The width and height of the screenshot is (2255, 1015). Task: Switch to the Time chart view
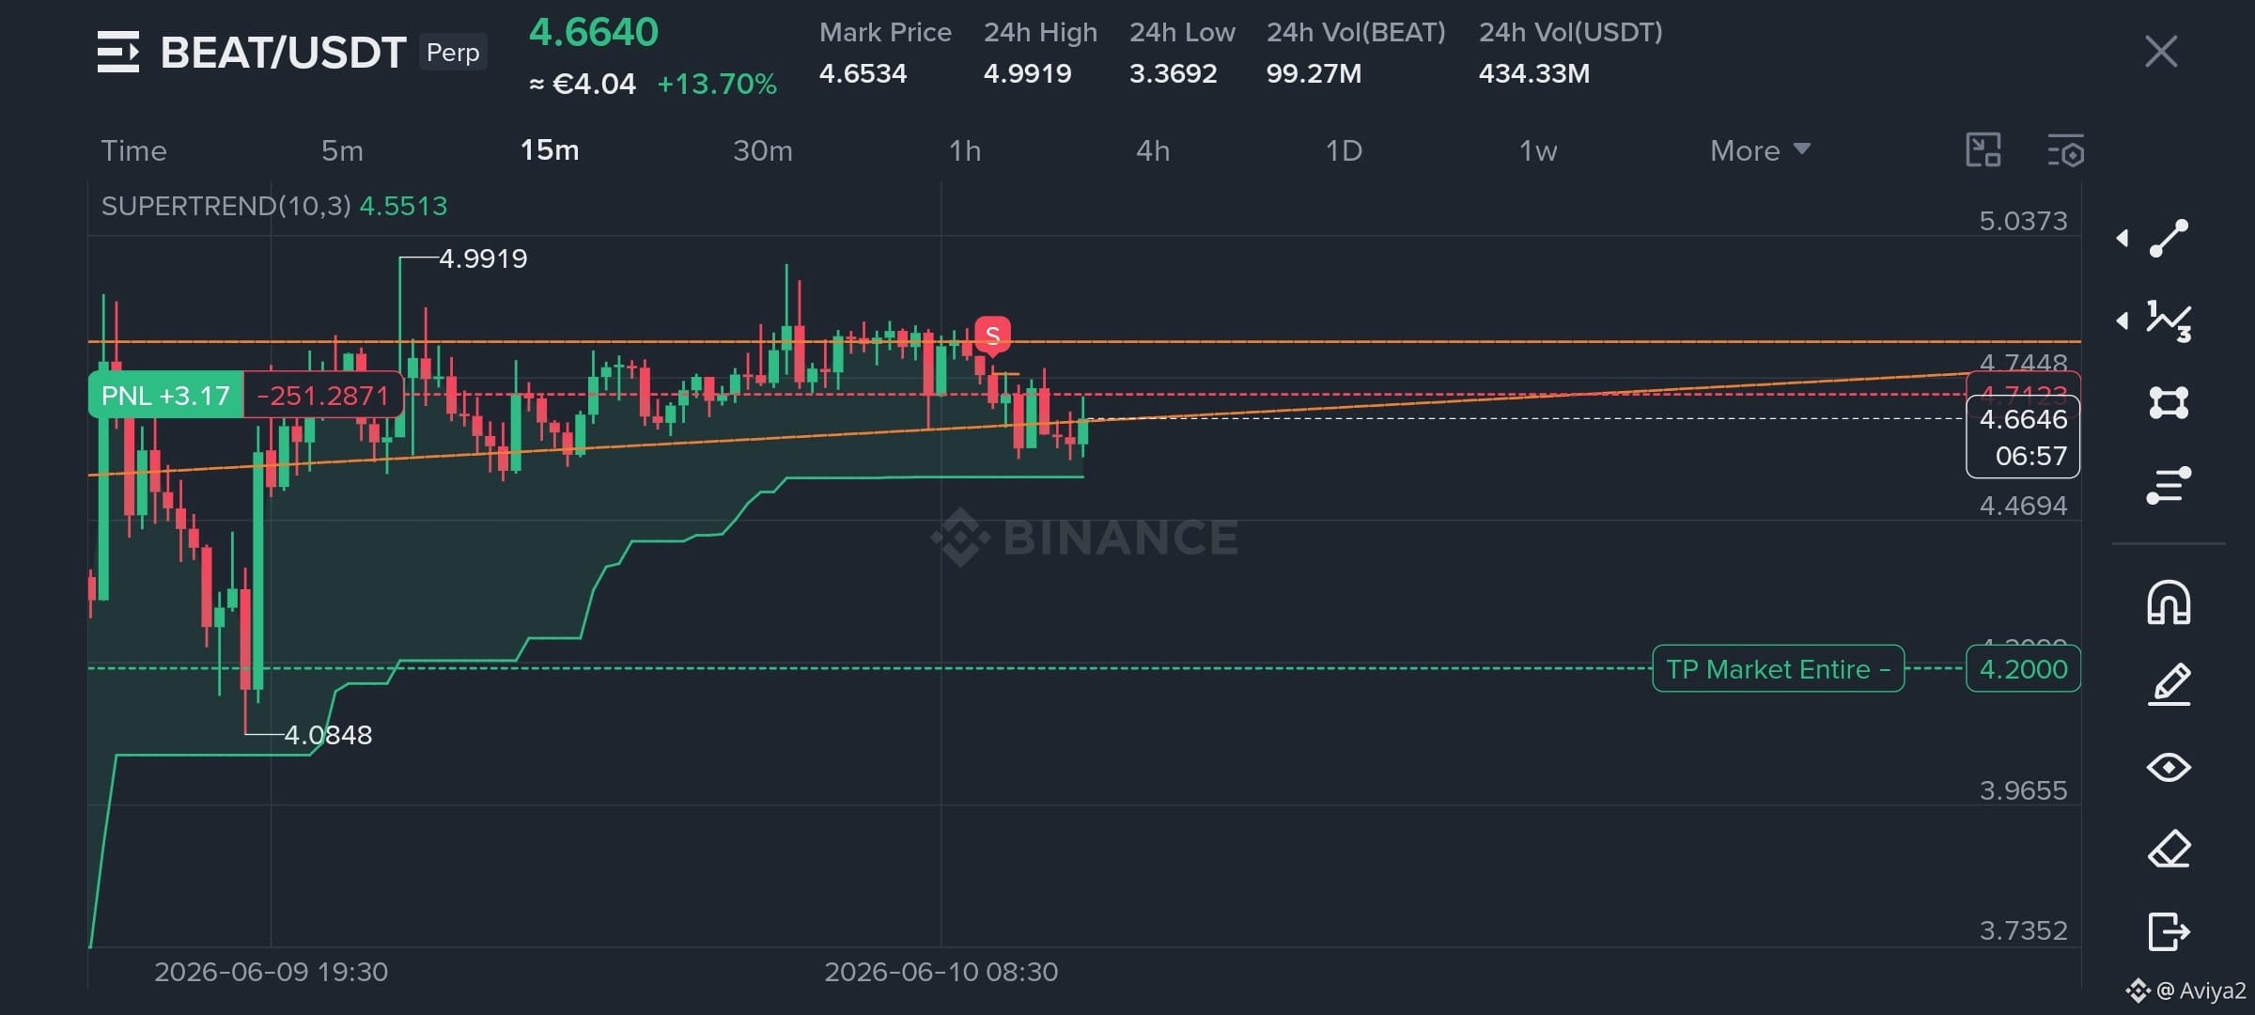[x=133, y=150]
